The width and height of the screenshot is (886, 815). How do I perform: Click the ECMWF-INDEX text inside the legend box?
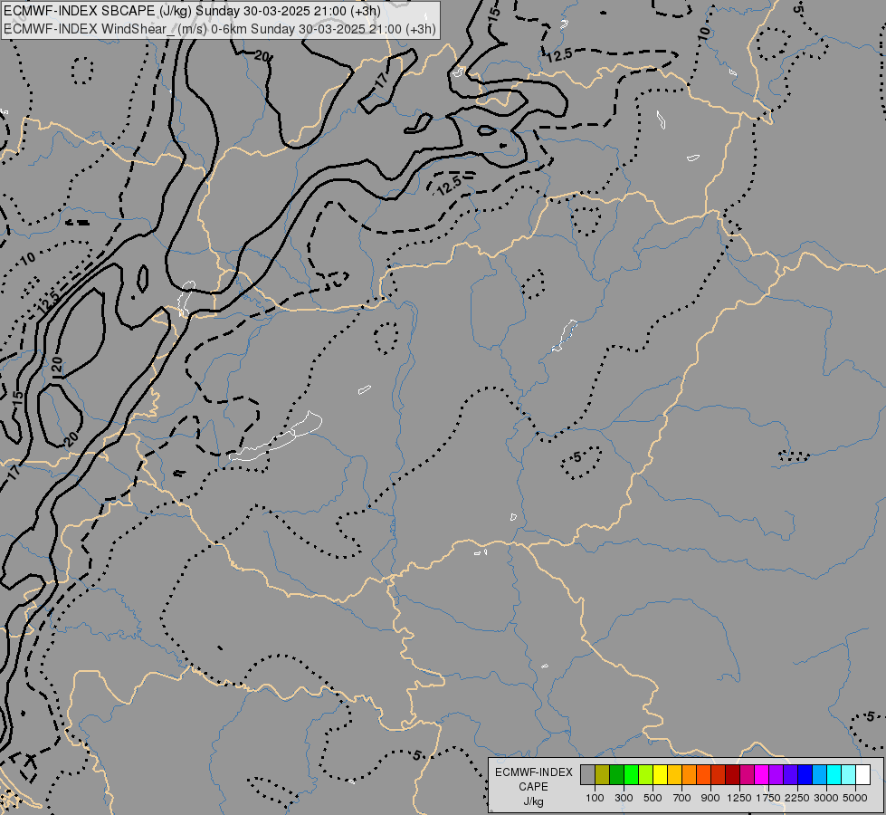coord(533,772)
